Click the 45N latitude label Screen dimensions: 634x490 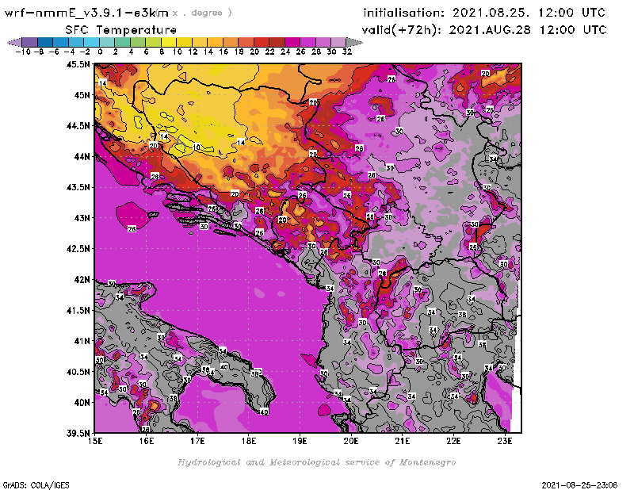click(82, 95)
